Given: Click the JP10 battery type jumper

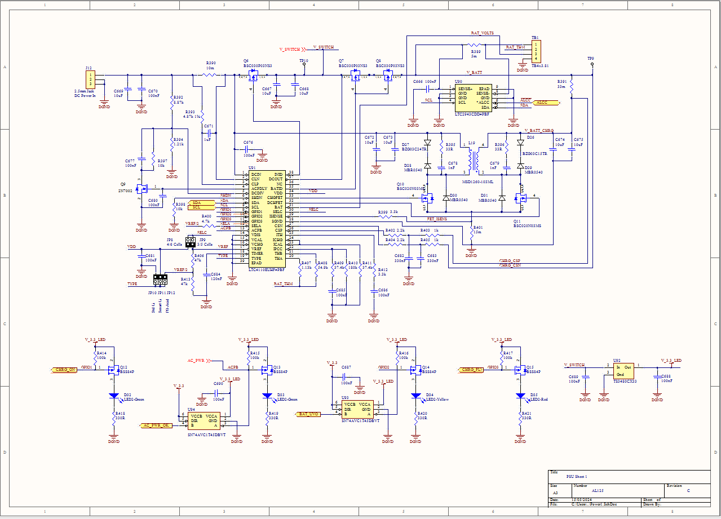Looking at the screenshot, I should [156, 278].
